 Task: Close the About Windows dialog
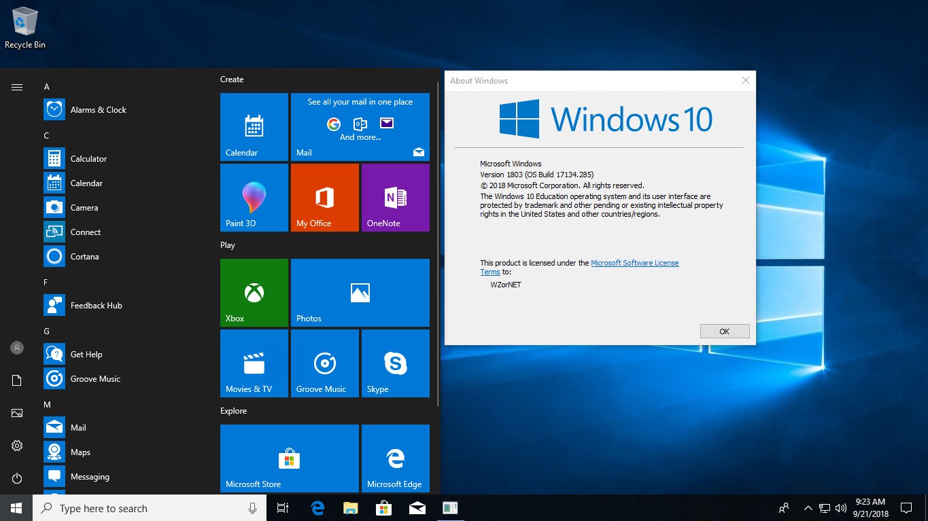746,80
